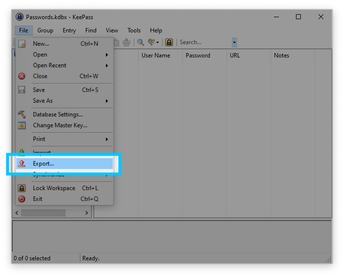Click the 'Ready.' status bar text
Viewport: 344px width, 277px height.
tap(91, 258)
